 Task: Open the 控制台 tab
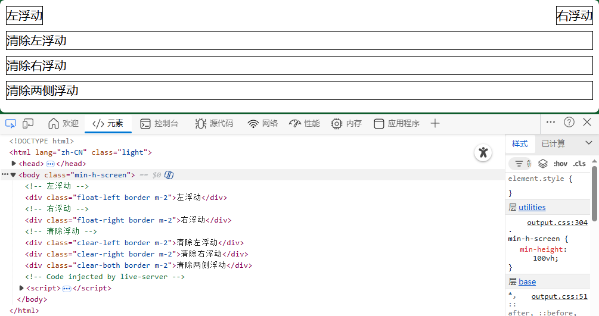point(159,124)
